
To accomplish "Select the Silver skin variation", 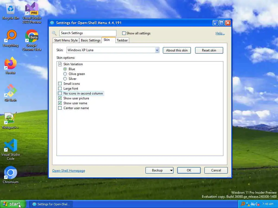I will tap(65, 79).
